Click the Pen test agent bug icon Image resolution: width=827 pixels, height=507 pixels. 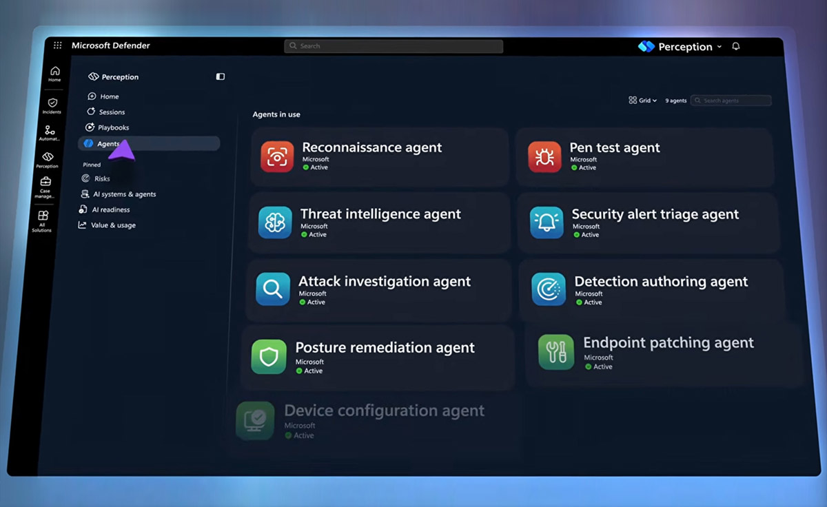tap(544, 156)
